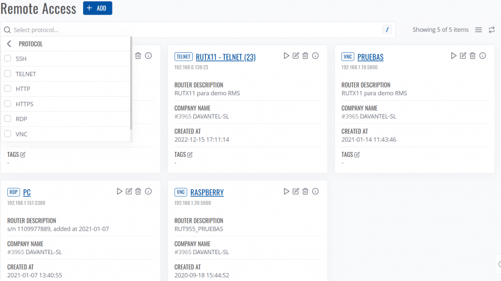Click the RDP badge on PC card
The image size is (501, 281).
[13, 192]
